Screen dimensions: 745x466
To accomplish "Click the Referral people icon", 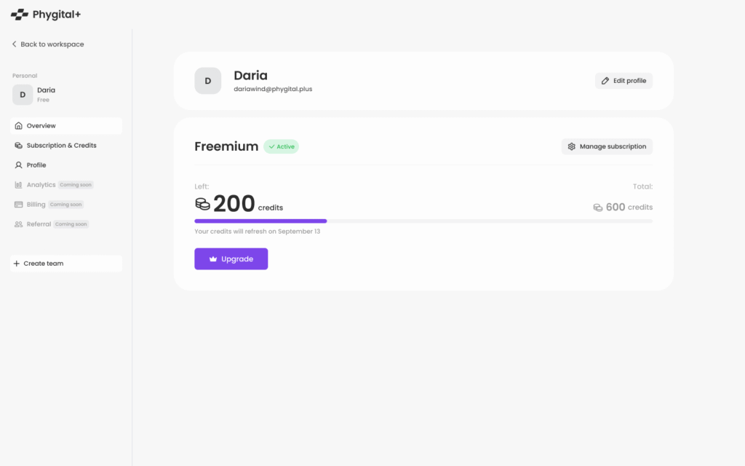I will (19, 224).
